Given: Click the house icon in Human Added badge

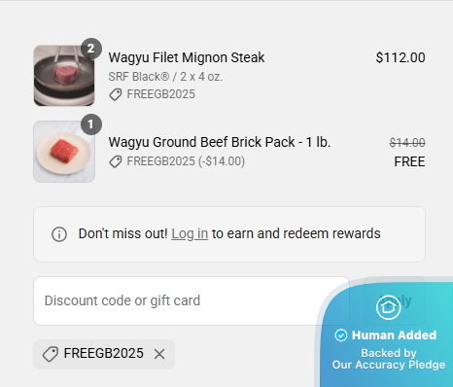Looking at the screenshot, I should [x=388, y=307].
